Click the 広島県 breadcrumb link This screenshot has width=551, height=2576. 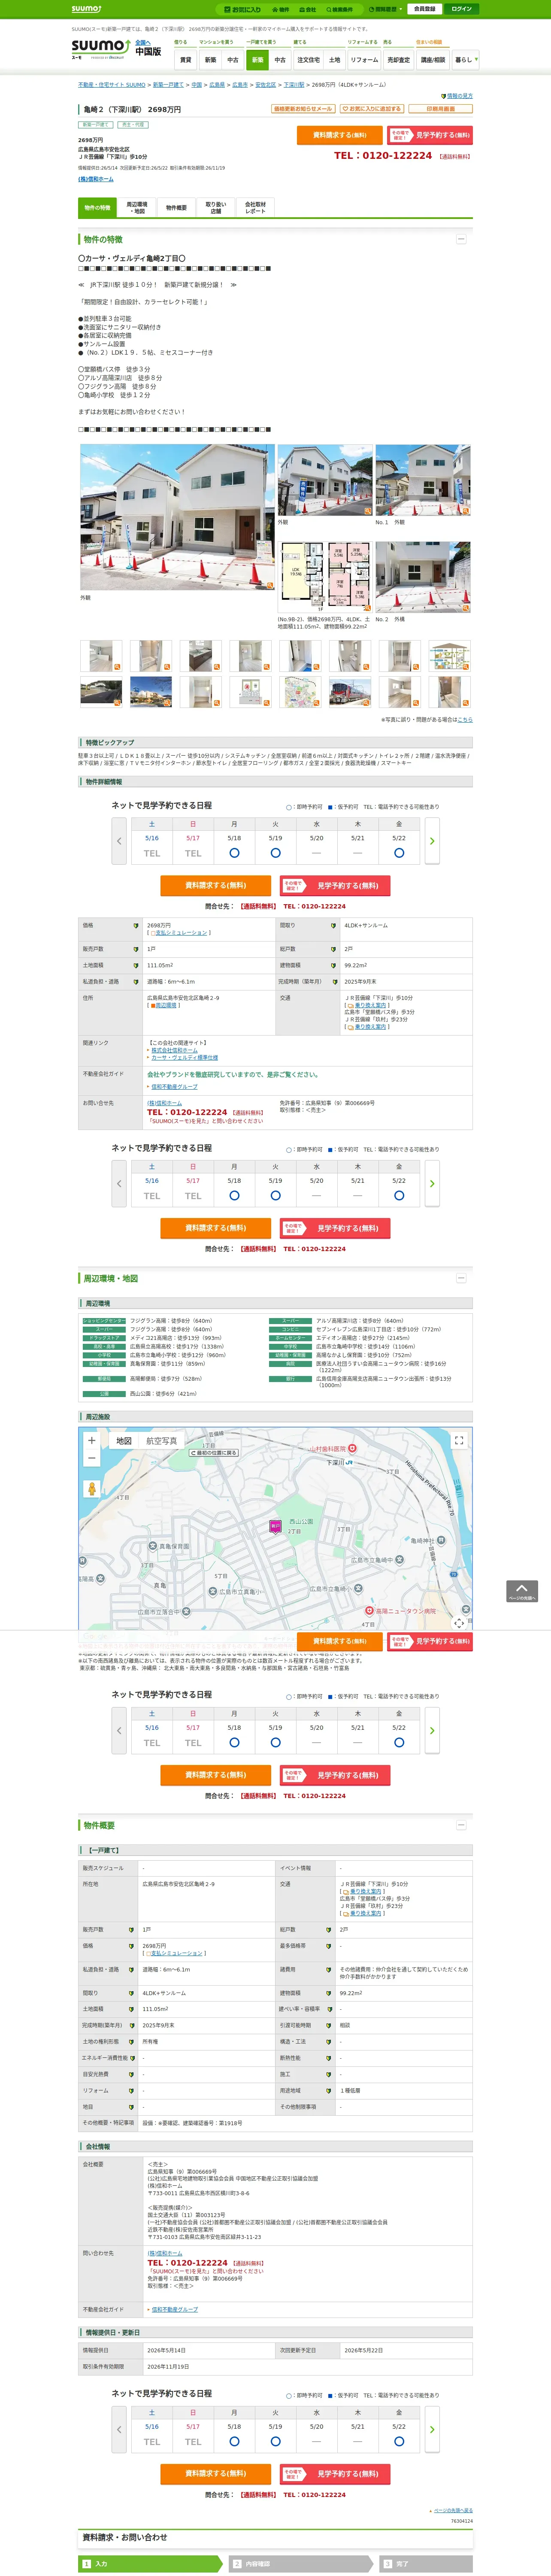(x=217, y=85)
